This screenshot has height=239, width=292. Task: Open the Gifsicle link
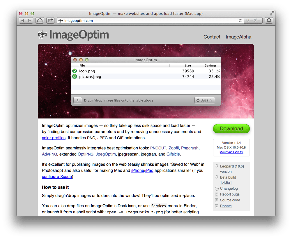coord(173,154)
